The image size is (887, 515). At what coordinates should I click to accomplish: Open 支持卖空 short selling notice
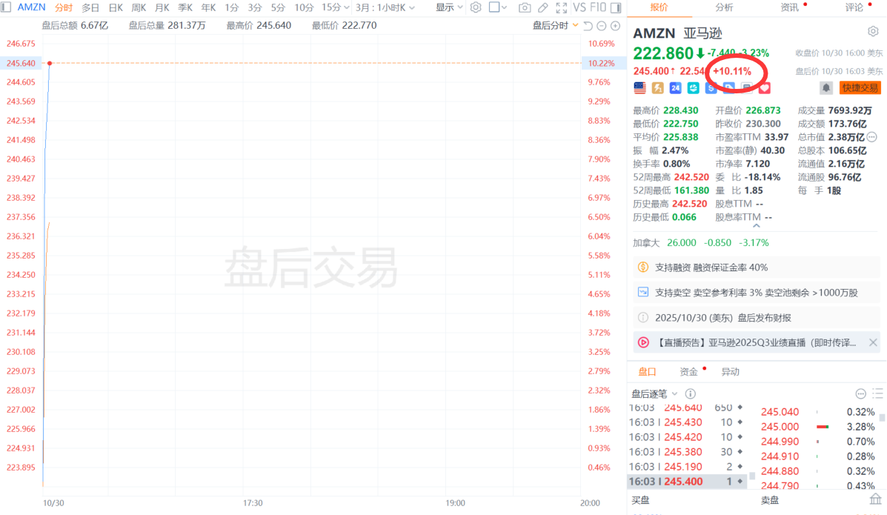(757, 293)
